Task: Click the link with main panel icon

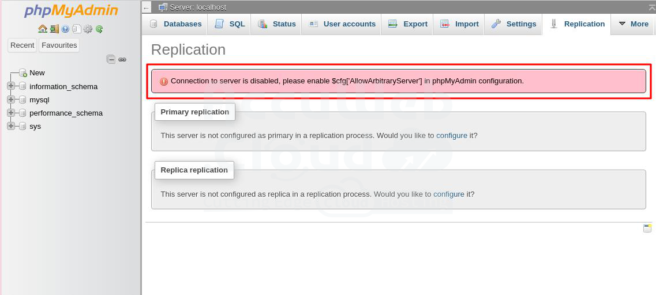Action: pos(122,59)
